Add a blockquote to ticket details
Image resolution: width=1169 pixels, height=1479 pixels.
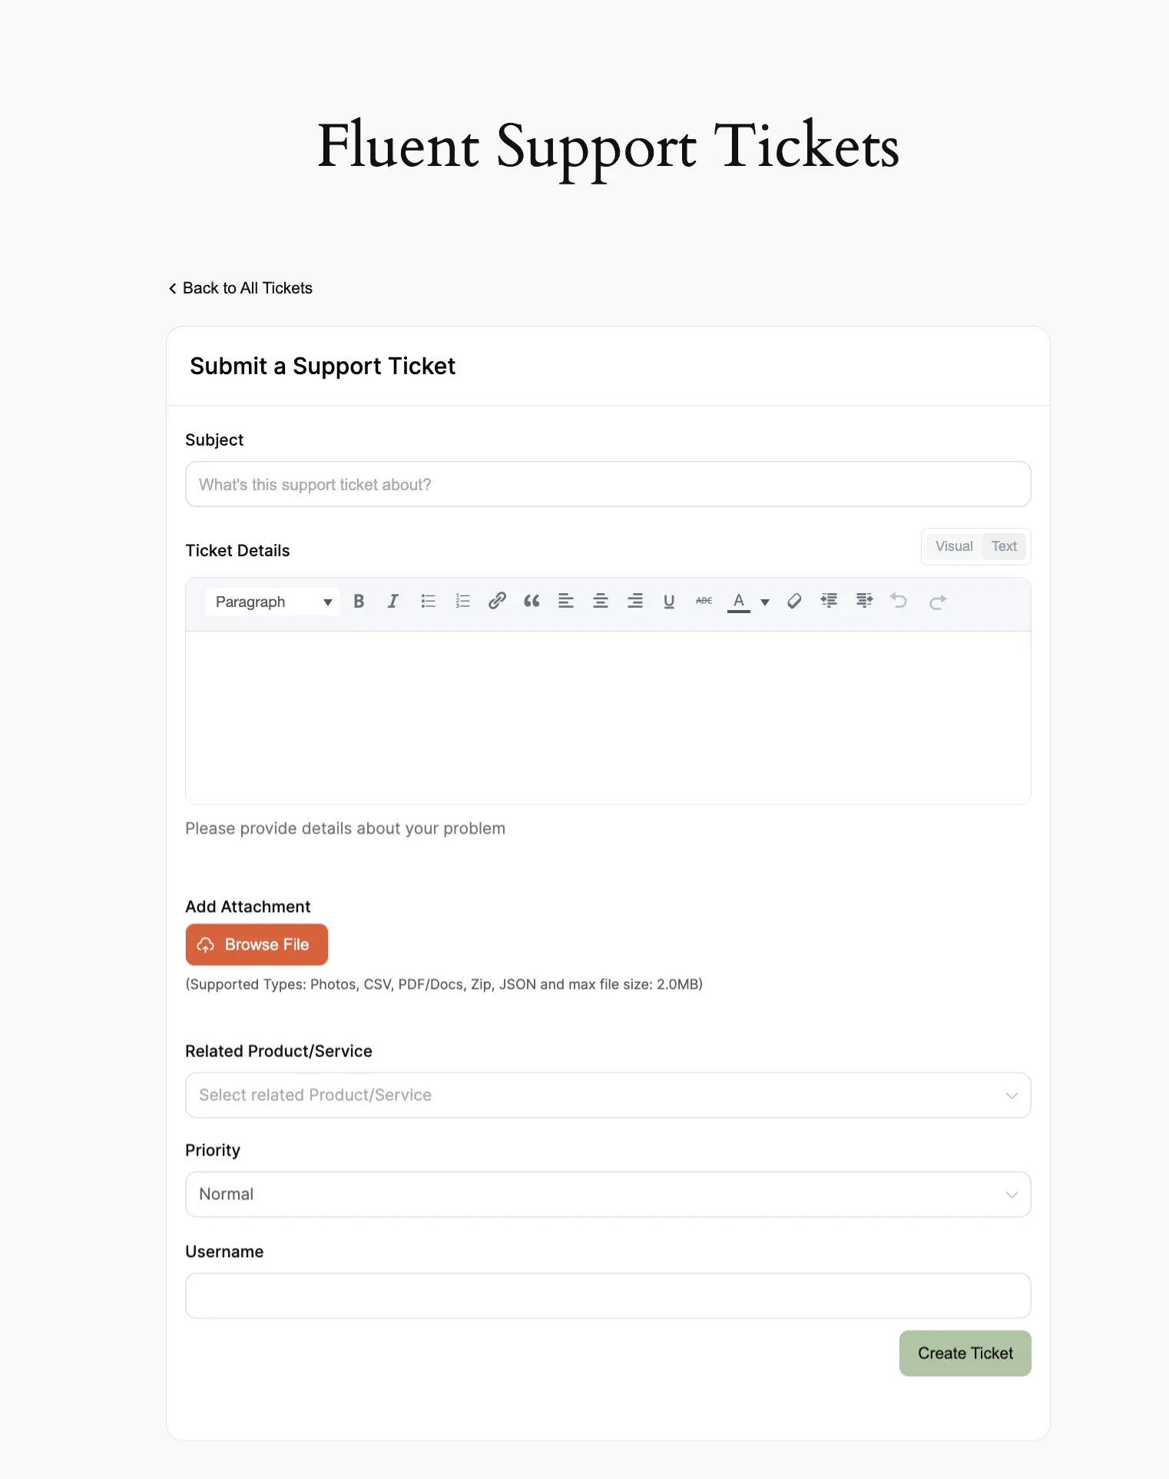(532, 602)
